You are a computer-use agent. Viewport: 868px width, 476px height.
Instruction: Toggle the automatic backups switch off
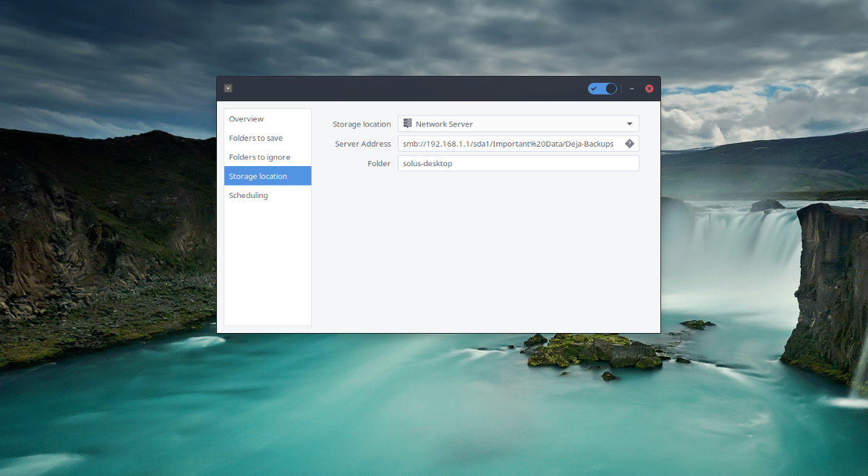(603, 89)
